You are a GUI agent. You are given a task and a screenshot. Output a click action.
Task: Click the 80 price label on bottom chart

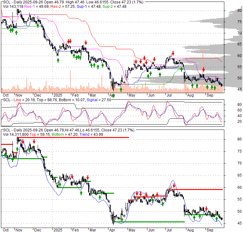pyautogui.click(x=240, y=139)
